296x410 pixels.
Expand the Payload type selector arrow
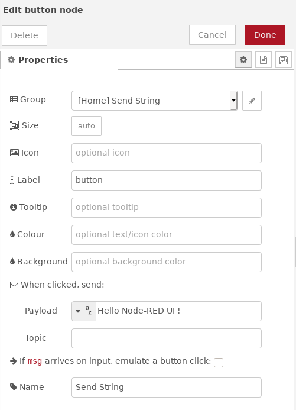click(78, 311)
